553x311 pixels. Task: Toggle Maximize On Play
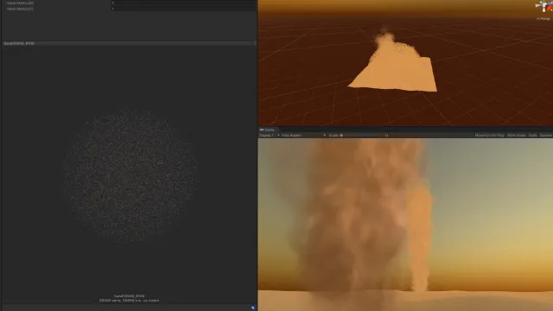point(489,136)
